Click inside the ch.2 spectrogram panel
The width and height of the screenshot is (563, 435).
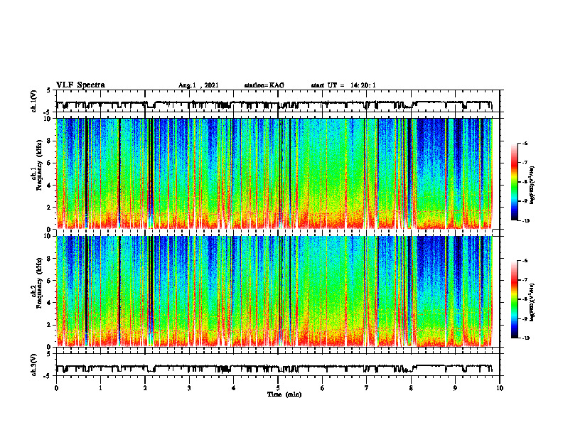[x=278, y=291]
